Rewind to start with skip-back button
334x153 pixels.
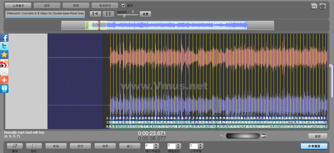95,14
